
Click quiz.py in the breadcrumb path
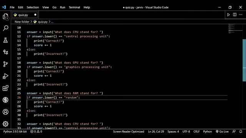[43, 22]
